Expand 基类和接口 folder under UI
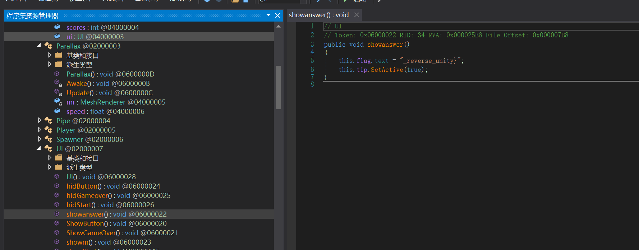639x250 pixels. click(x=50, y=158)
